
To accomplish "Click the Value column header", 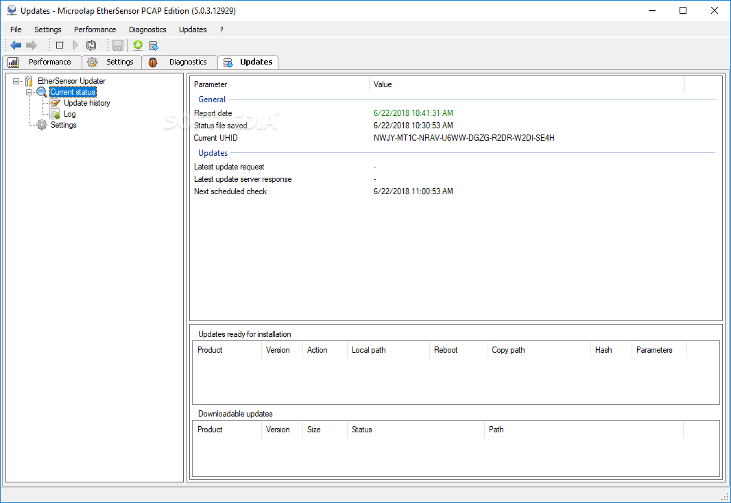I will point(527,84).
